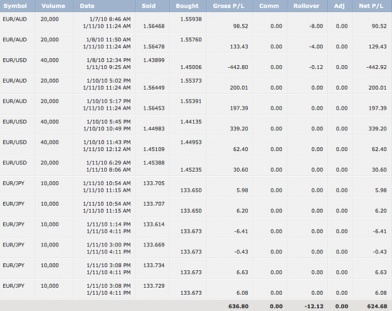Select net P/L value 6.63
Viewport: 392px width, 311px height.
click(x=381, y=272)
